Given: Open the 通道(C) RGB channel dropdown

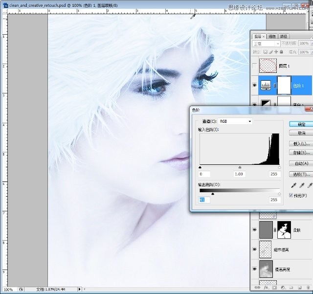Looking at the screenshot, I should coord(235,121).
